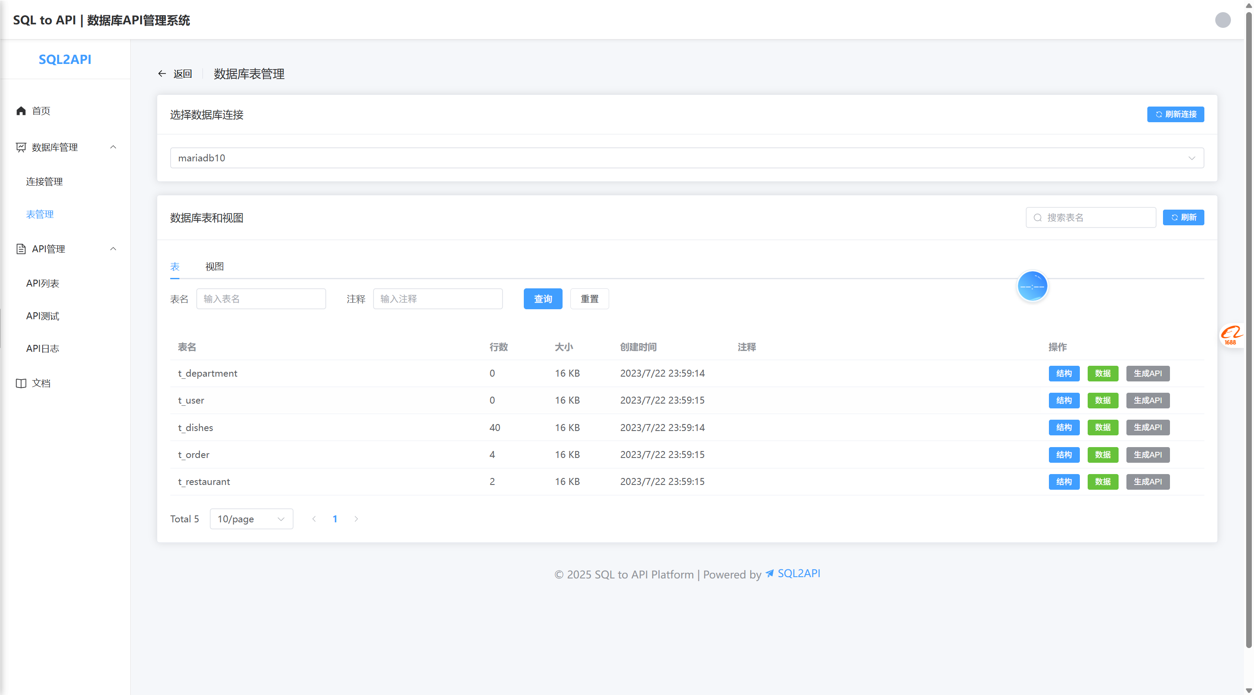The width and height of the screenshot is (1254, 695).
Task: Click the API管理 document icon
Action: click(x=21, y=249)
